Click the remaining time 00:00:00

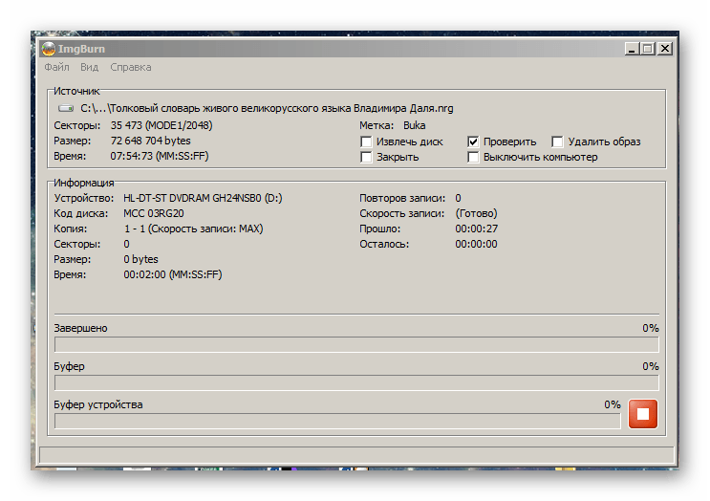[x=476, y=244]
